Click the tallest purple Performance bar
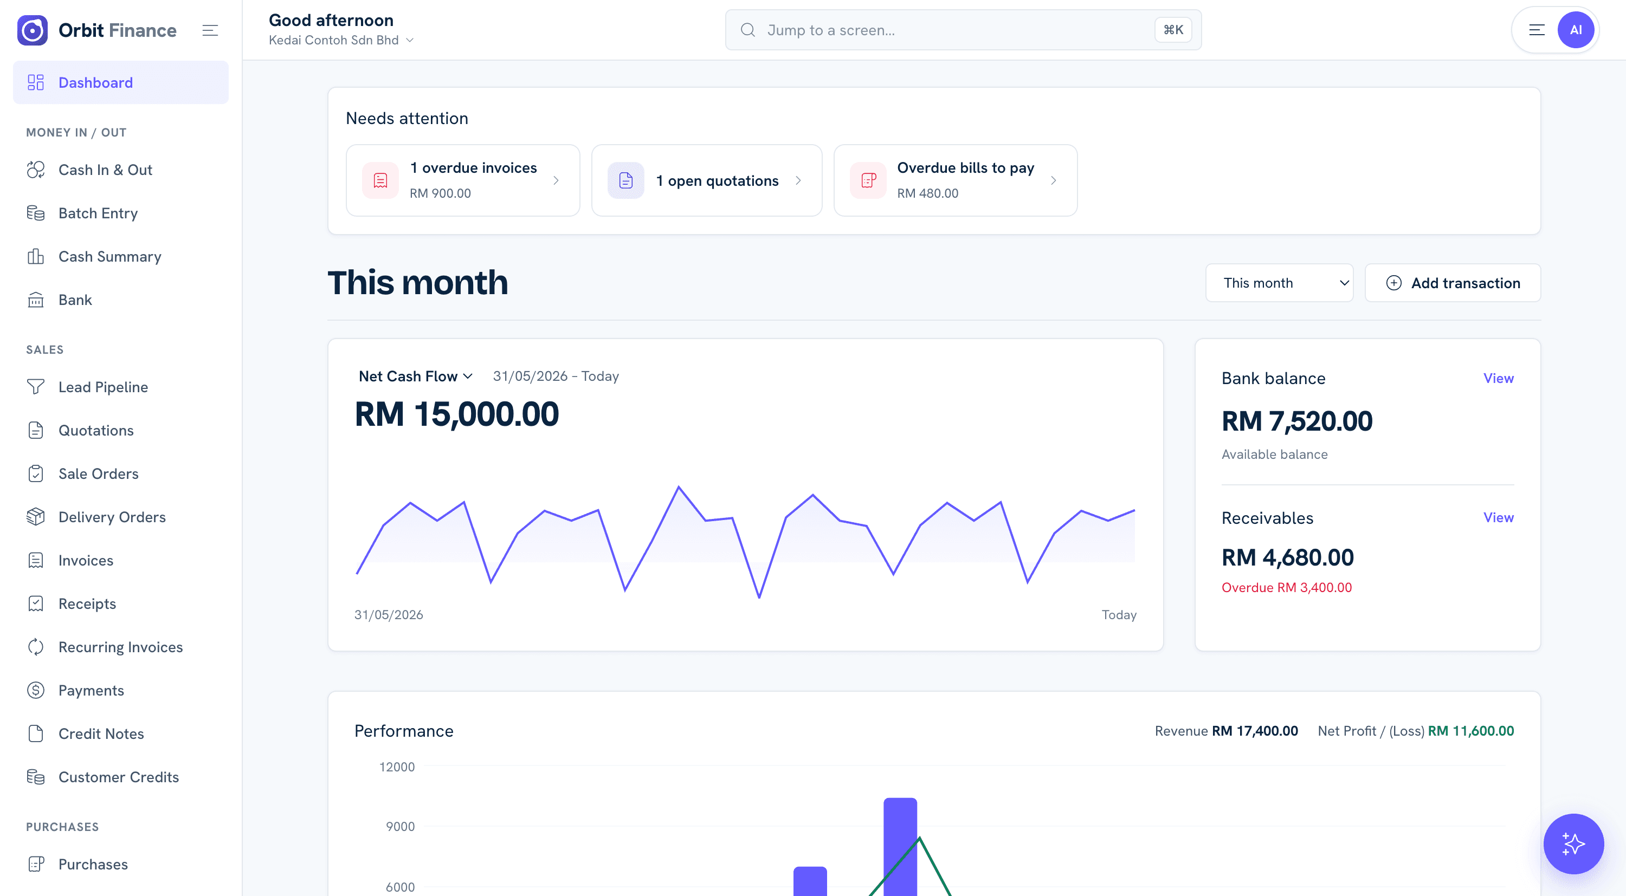Screen dimensions: 1626x896 click(900, 847)
